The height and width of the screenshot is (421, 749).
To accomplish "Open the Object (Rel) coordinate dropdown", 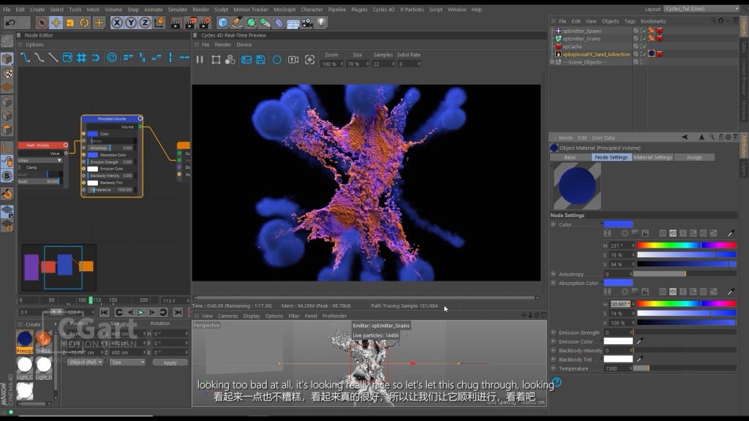I will [85, 363].
